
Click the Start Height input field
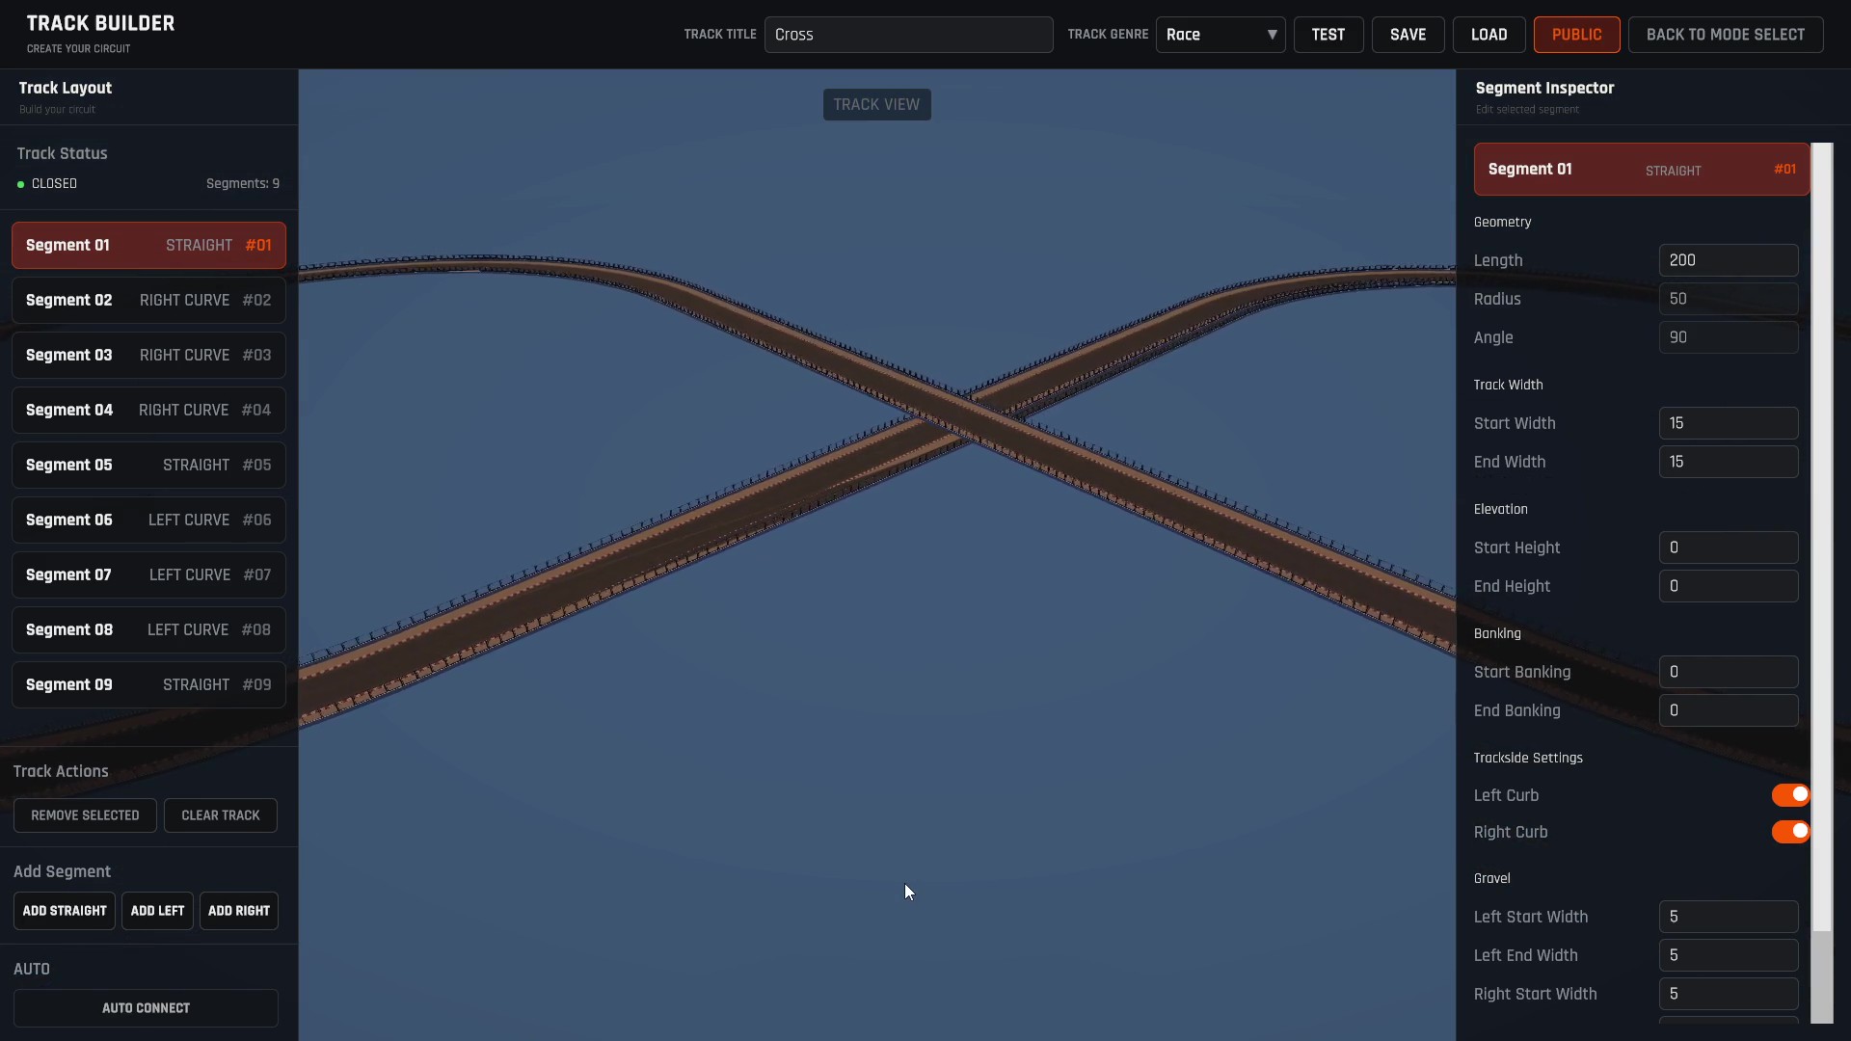click(x=1729, y=547)
